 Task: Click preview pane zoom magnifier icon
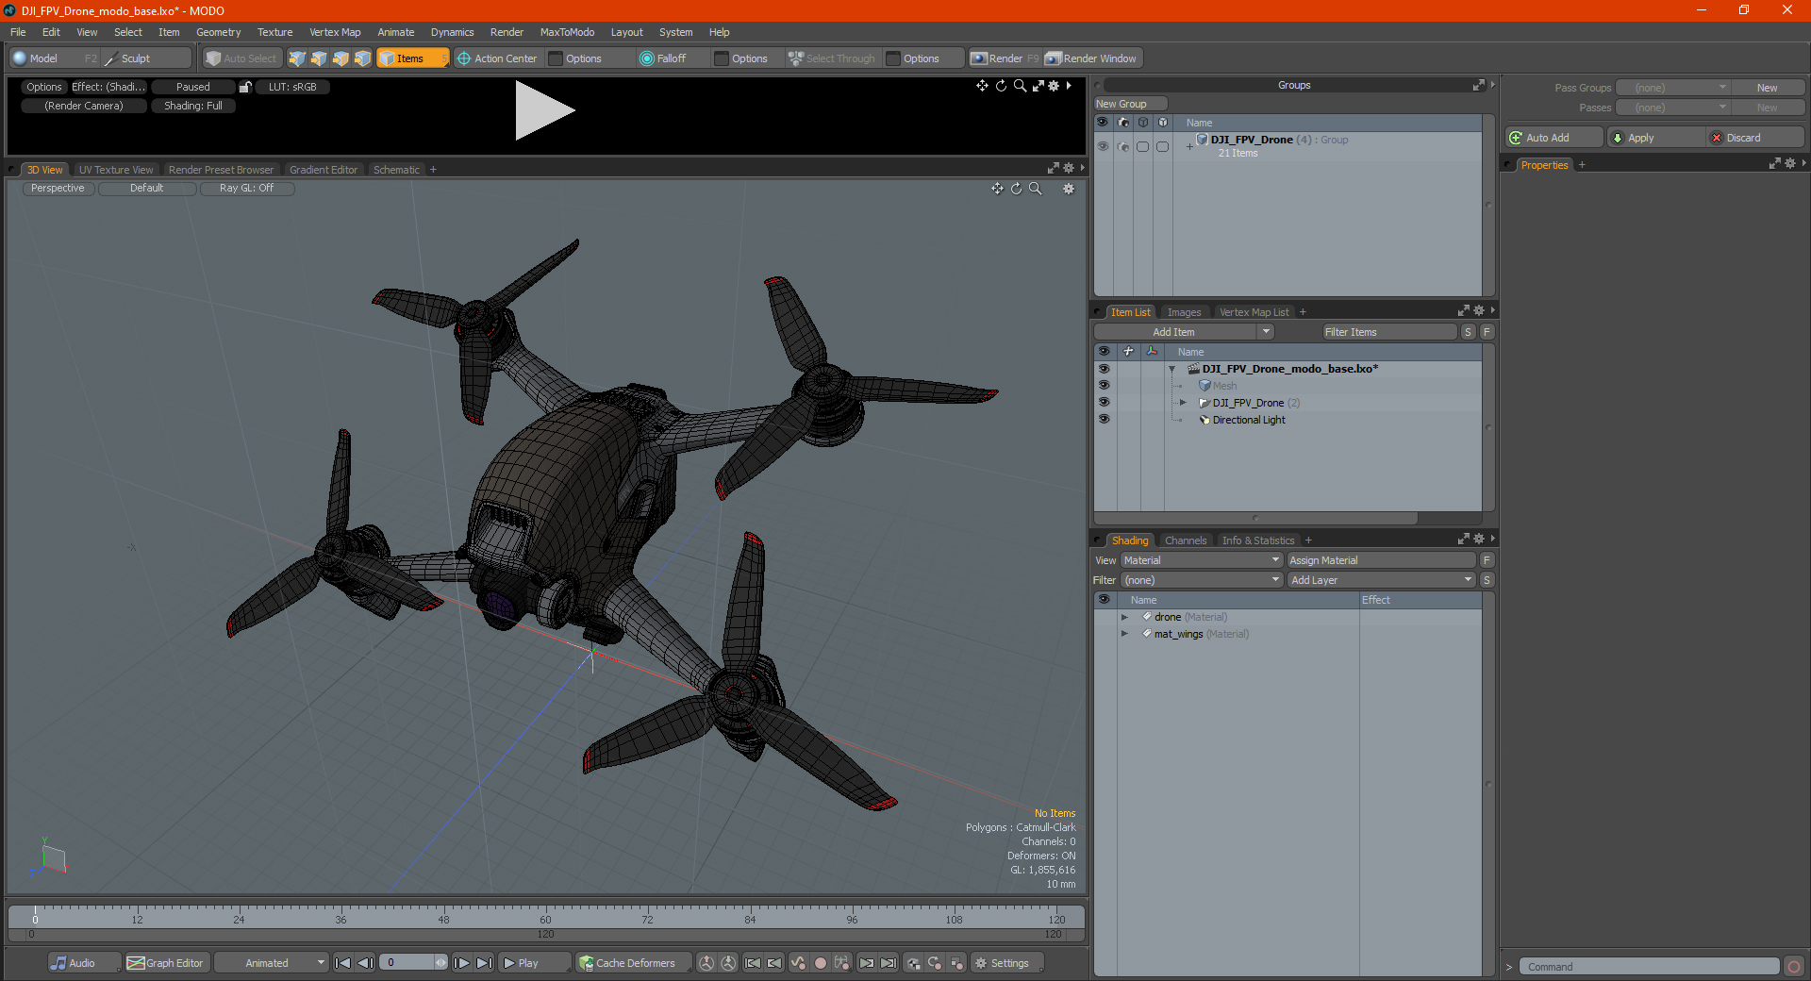coord(1020,86)
